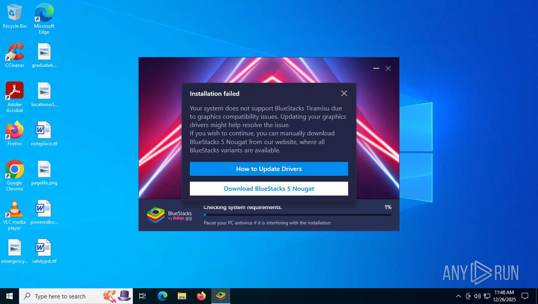Select the graduateh... image file
Viewport: 538px width, 304px height.
[x=44, y=55]
